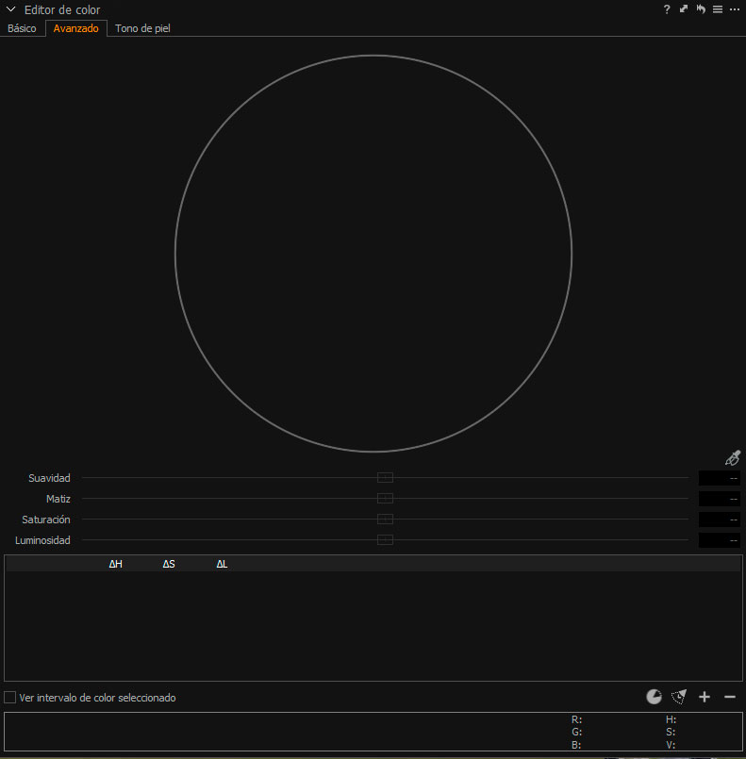Click the expand tool panel arrow icon
This screenshot has height=759, width=746.
(684, 9)
